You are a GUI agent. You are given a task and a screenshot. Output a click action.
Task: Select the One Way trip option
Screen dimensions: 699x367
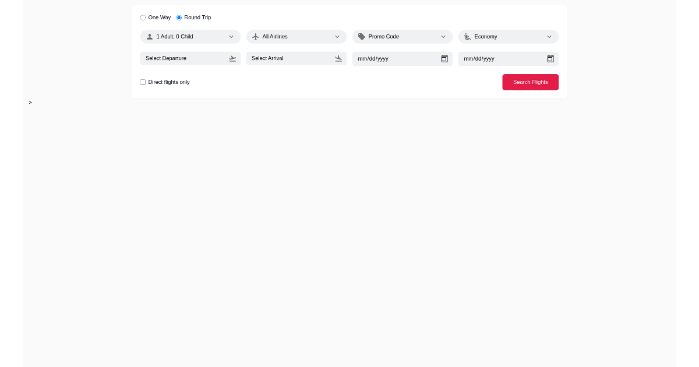143,17
